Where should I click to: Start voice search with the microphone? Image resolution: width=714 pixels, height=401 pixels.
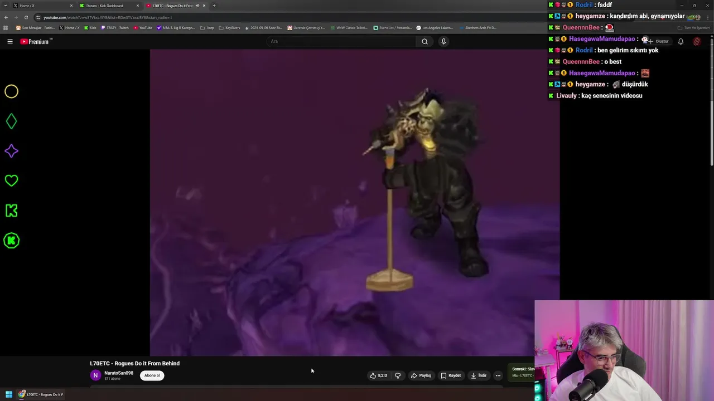pyautogui.click(x=443, y=41)
